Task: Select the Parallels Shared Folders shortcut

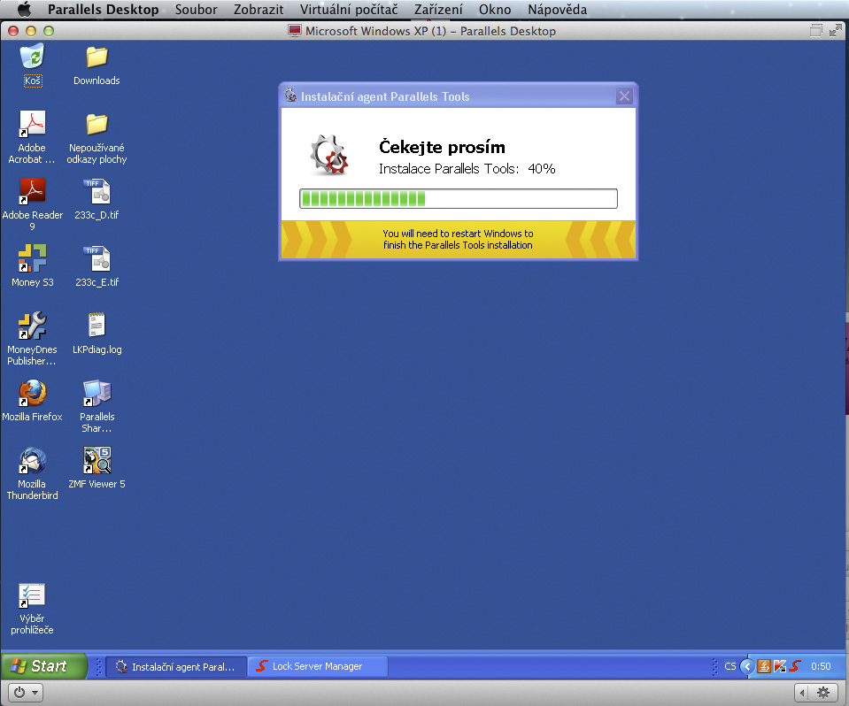Action: 96,393
